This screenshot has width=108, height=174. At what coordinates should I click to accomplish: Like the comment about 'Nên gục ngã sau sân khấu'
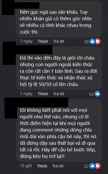click(x=43, y=41)
